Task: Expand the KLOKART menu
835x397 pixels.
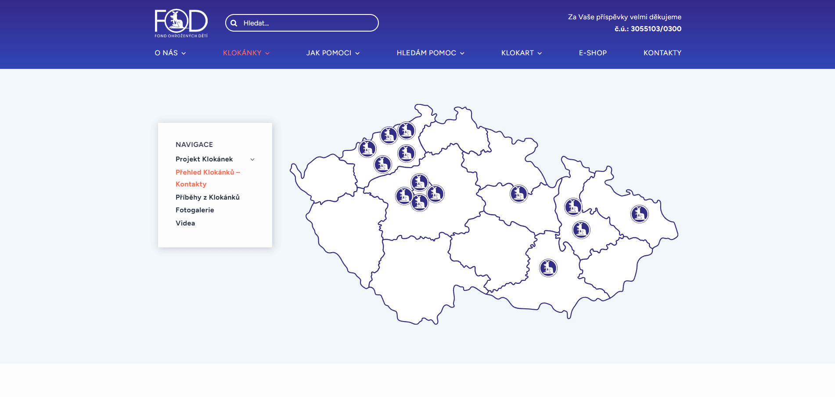Action: click(x=521, y=53)
